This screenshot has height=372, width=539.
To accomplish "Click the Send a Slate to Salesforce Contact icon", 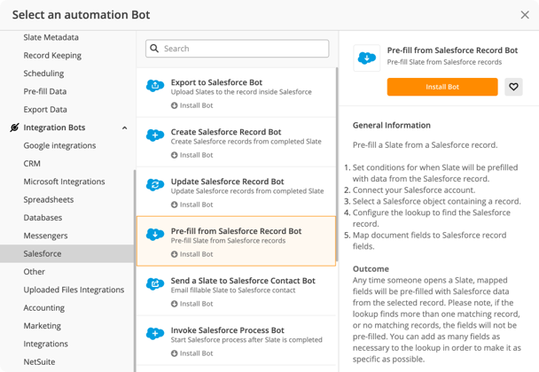I will 155,283.
